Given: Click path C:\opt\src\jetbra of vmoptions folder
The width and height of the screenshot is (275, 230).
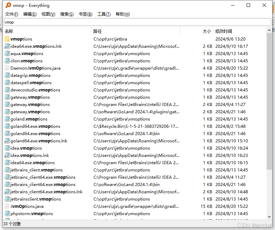Looking at the screenshot, I should 110,39.
